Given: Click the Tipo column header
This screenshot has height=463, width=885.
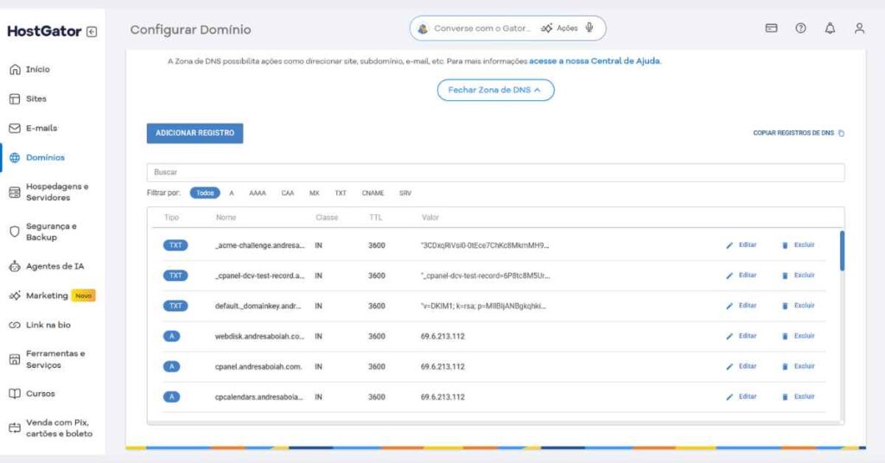Looking at the screenshot, I should (x=171, y=217).
